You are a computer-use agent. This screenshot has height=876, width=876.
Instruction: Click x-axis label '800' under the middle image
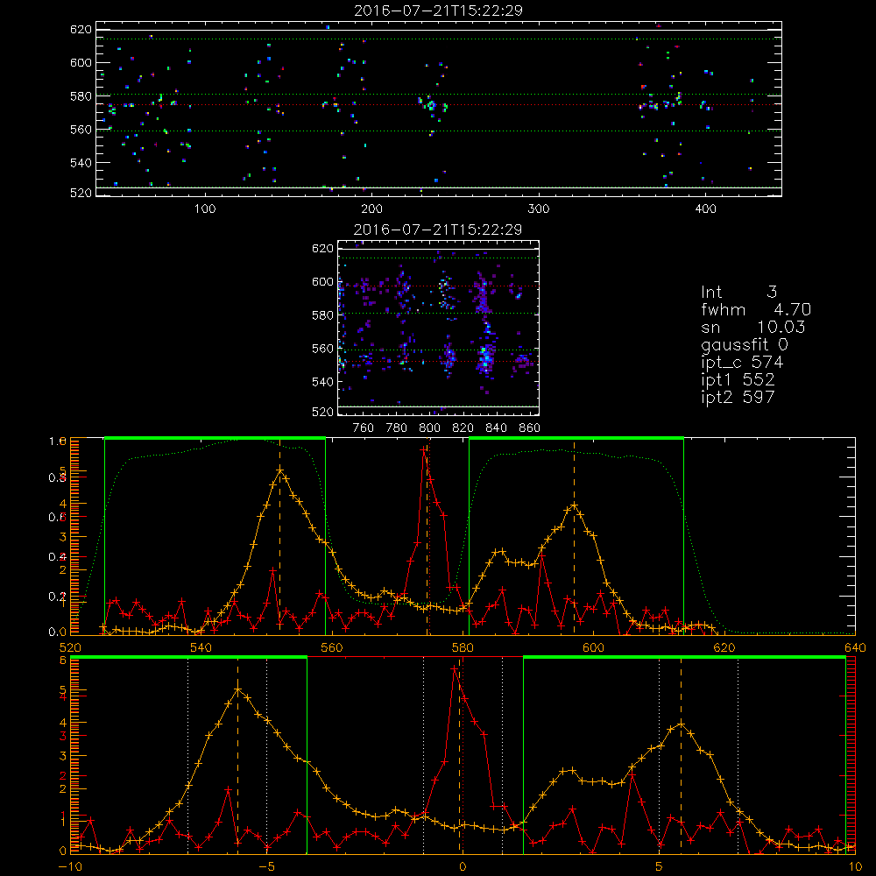click(429, 428)
